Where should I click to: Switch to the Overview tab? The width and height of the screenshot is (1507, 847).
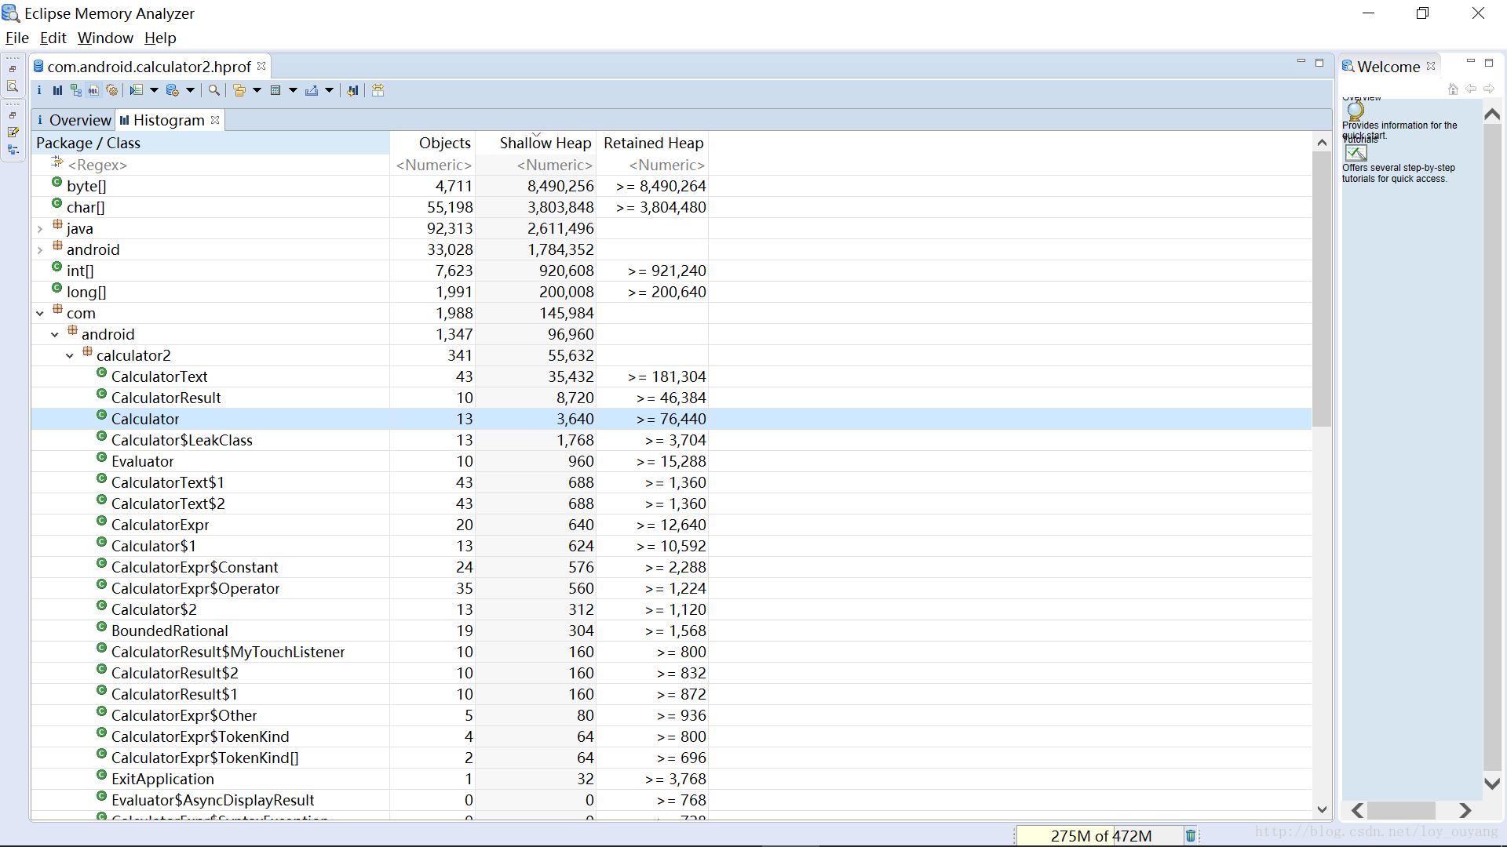click(x=75, y=120)
